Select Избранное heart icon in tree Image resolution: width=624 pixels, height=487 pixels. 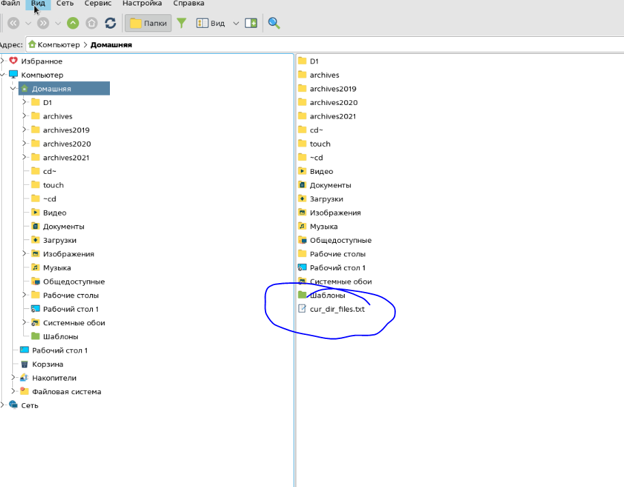click(x=14, y=61)
